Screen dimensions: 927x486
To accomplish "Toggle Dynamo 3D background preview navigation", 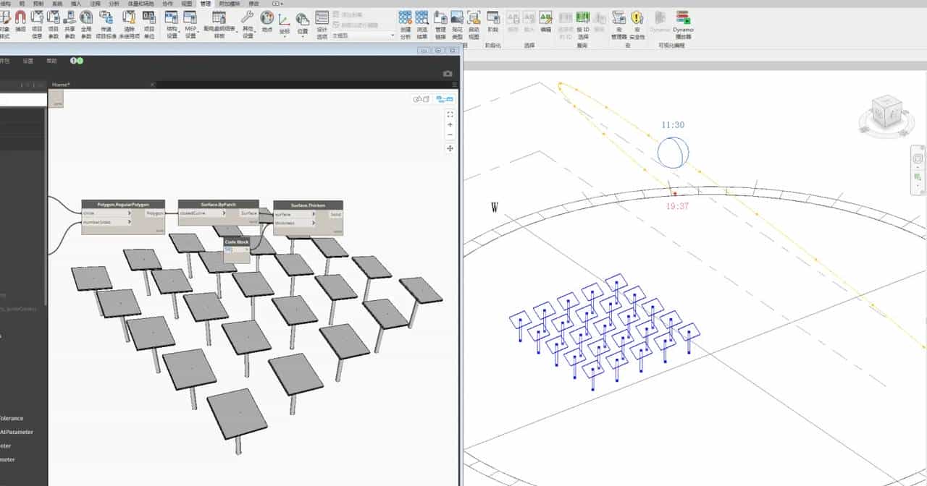I will pos(421,99).
